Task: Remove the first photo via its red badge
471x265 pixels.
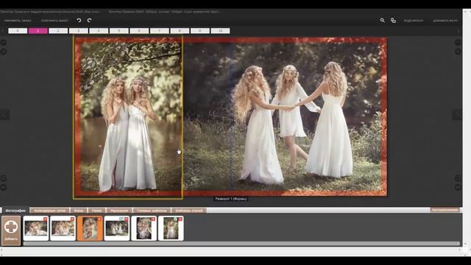Action: [x=45, y=219]
